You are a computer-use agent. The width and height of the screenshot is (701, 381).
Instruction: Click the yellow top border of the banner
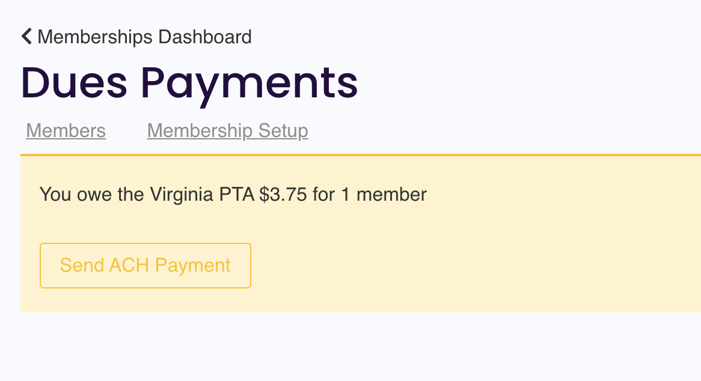361,155
